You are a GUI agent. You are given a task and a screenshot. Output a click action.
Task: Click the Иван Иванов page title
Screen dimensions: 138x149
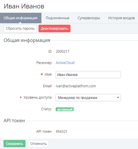point(24,6)
